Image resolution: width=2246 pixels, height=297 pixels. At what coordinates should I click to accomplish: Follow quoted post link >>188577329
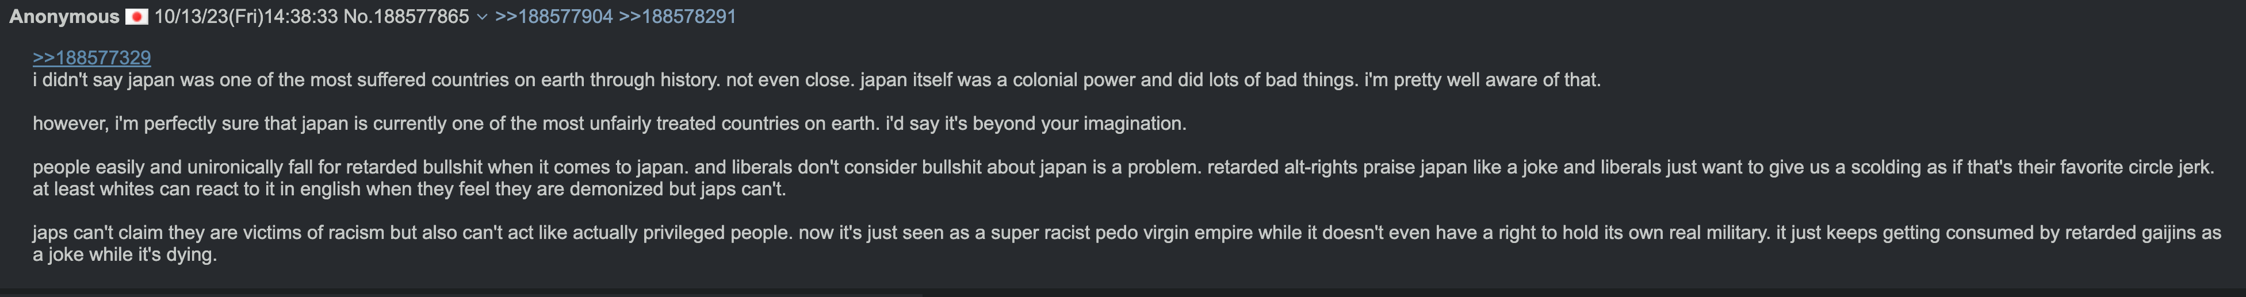click(91, 57)
